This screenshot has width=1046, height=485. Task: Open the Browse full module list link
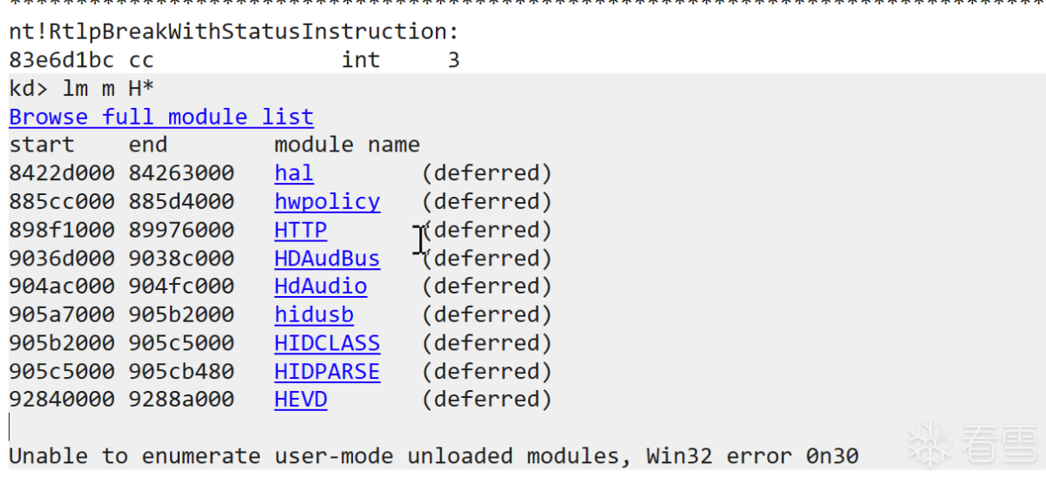[x=161, y=117]
